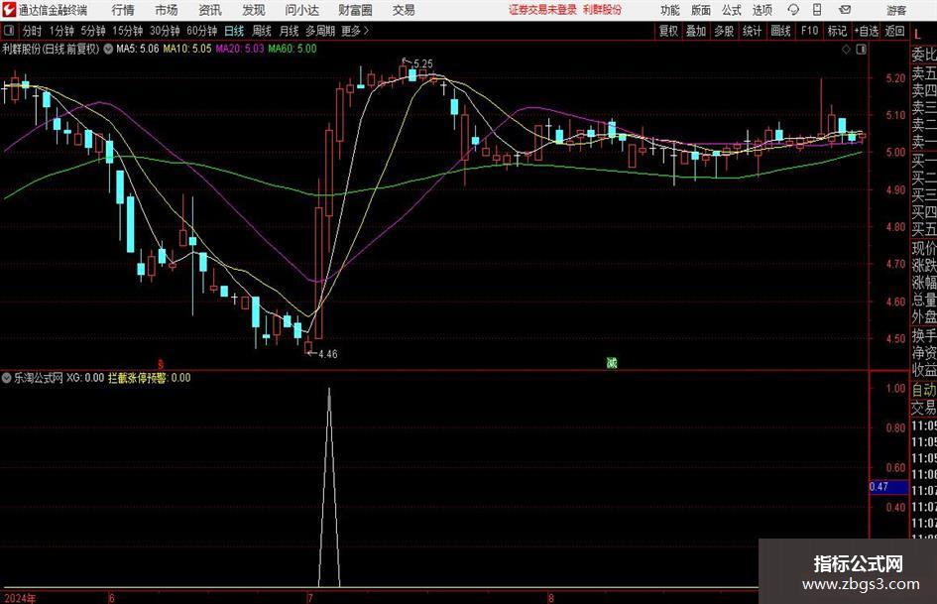Screen dimensions: 937x604
Task: Click the XG: 0.00 indicator value
Action: coord(85,378)
